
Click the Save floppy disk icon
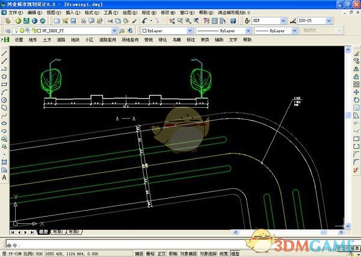pyautogui.click(x=73, y=21)
